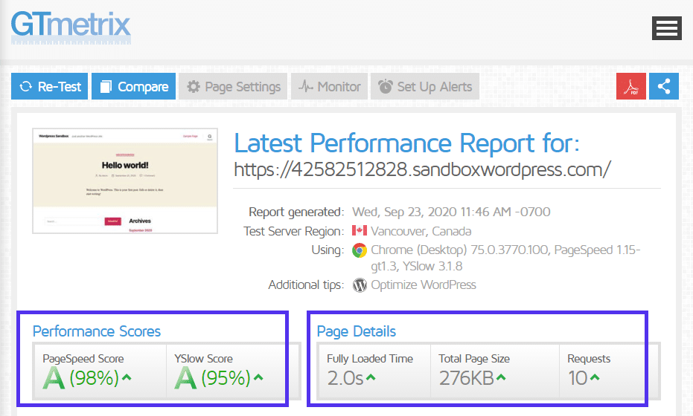The width and height of the screenshot is (693, 416).
Task: Follow the Optimize WordPress link
Action: pos(424,285)
